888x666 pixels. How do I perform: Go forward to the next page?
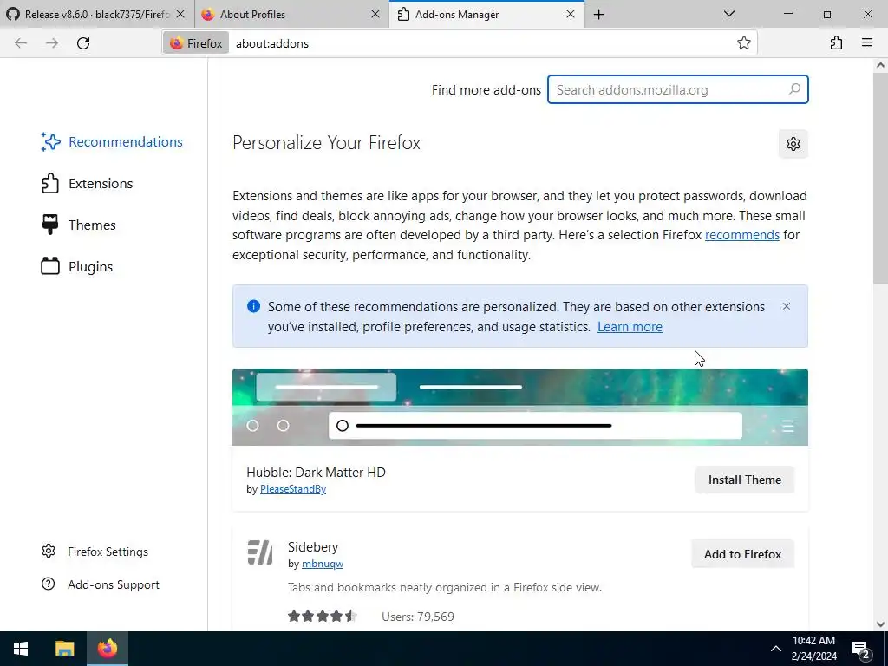tap(52, 43)
